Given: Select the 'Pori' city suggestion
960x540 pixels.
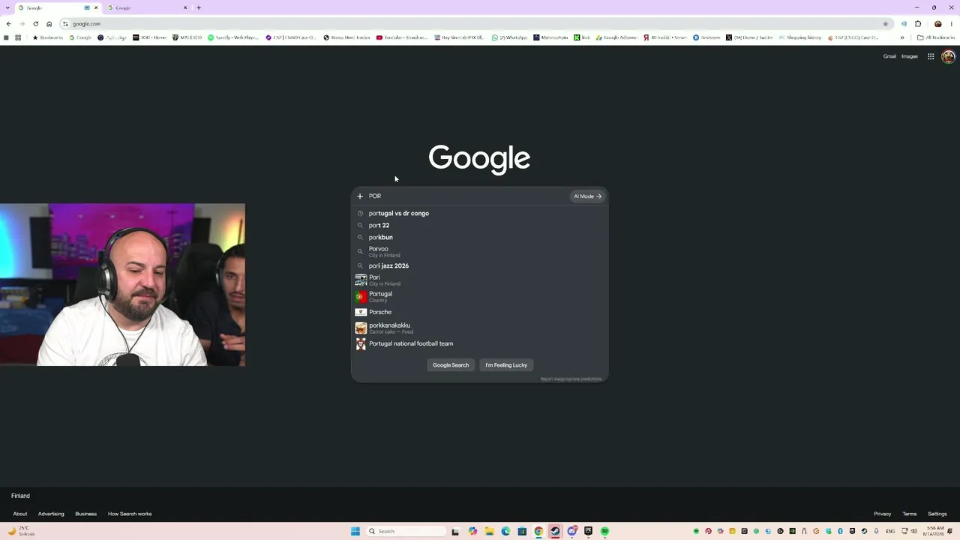Looking at the screenshot, I should coord(480,280).
